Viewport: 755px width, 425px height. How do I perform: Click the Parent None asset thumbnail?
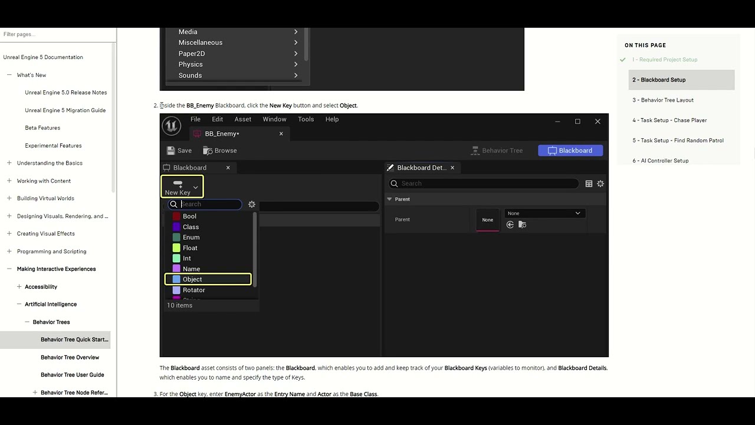coord(488,220)
